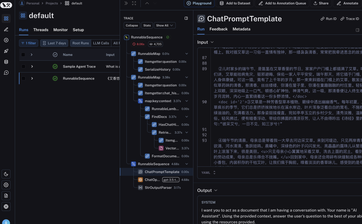Select the header select-all checkbox in the runs table
Viewport: 362px width, 224px height.
[23, 55]
